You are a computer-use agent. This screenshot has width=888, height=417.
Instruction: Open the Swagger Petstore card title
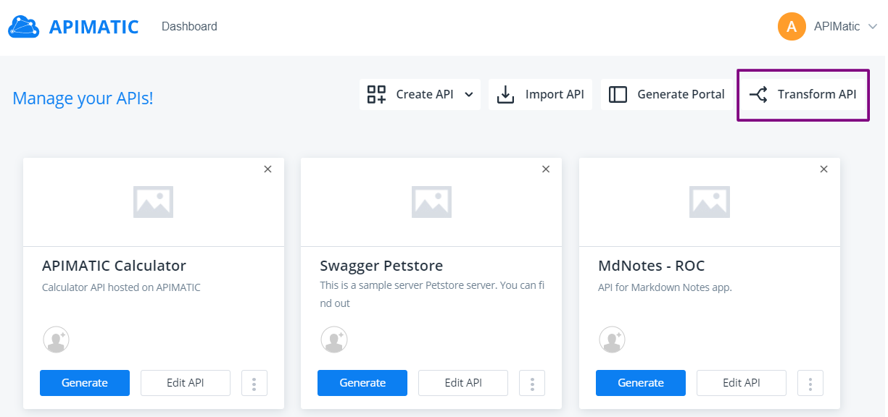click(381, 266)
